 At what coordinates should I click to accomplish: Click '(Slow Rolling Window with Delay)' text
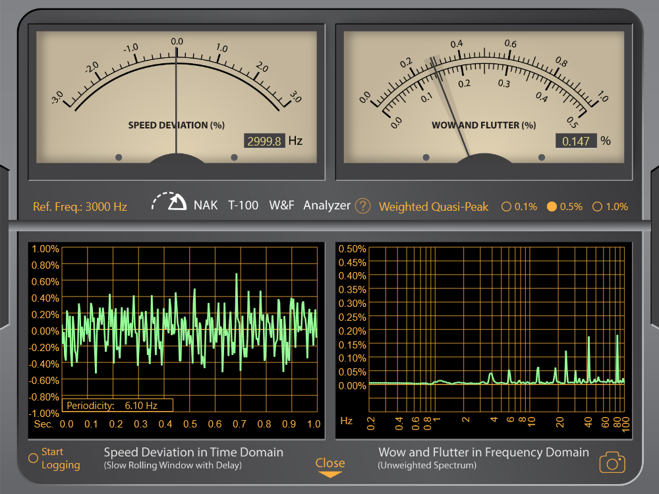click(x=173, y=466)
